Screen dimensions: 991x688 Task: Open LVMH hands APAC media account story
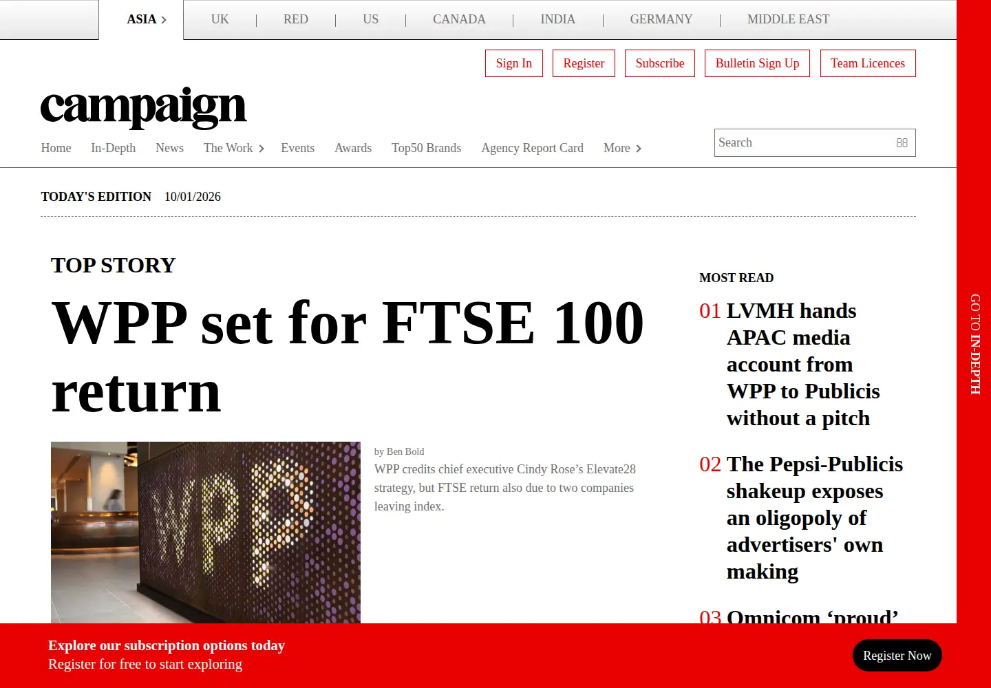click(x=802, y=365)
